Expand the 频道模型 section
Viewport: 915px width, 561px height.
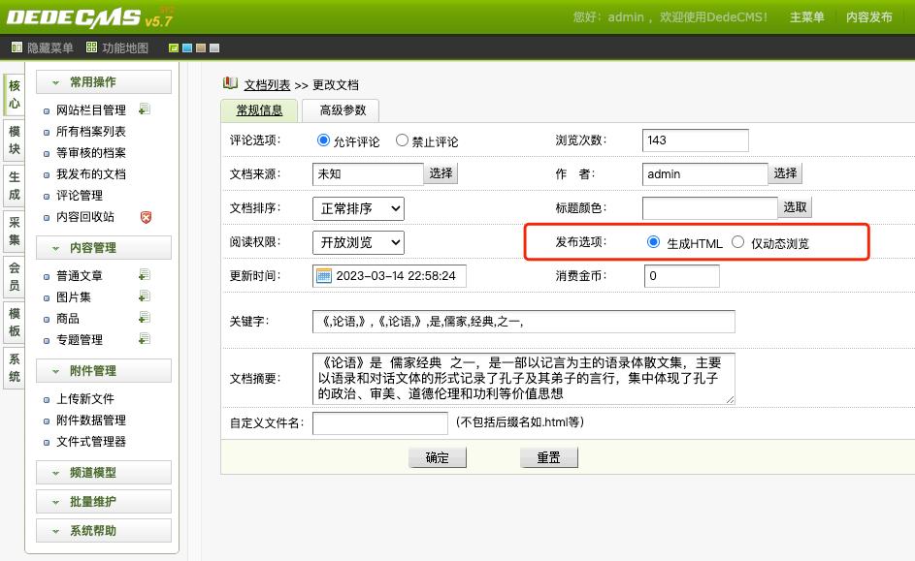(104, 473)
